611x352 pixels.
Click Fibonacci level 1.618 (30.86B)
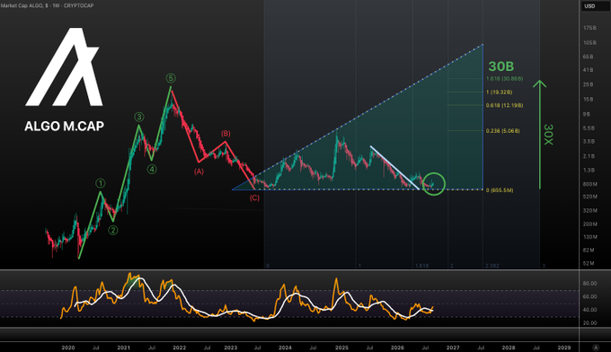point(505,79)
